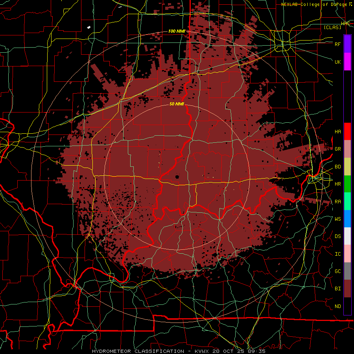Click the RF legend label
354x354 pixels.
[x=338, y=44]
